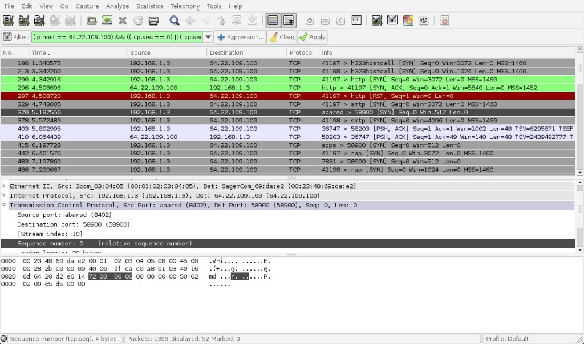This screenshot has height=344, width=584.
Task: Clear the display filter
Action: tap(282, 37)
